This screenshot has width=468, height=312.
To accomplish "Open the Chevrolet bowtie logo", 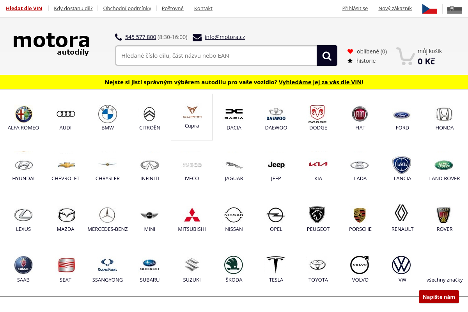I will click(x=66, y=165).
